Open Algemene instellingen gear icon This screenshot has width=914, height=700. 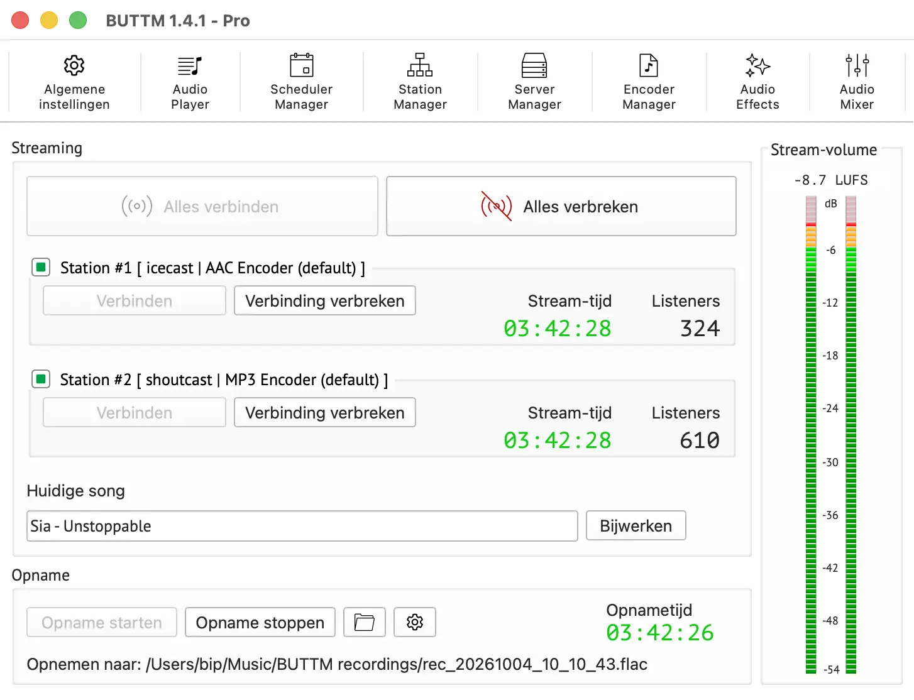coord(74,65)
